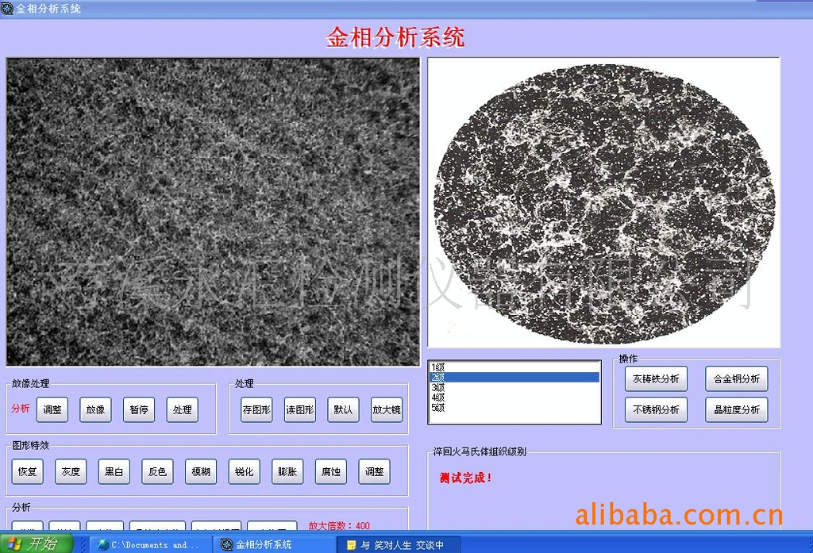Click 存图形 to save the graphic

tap(256, 410)
